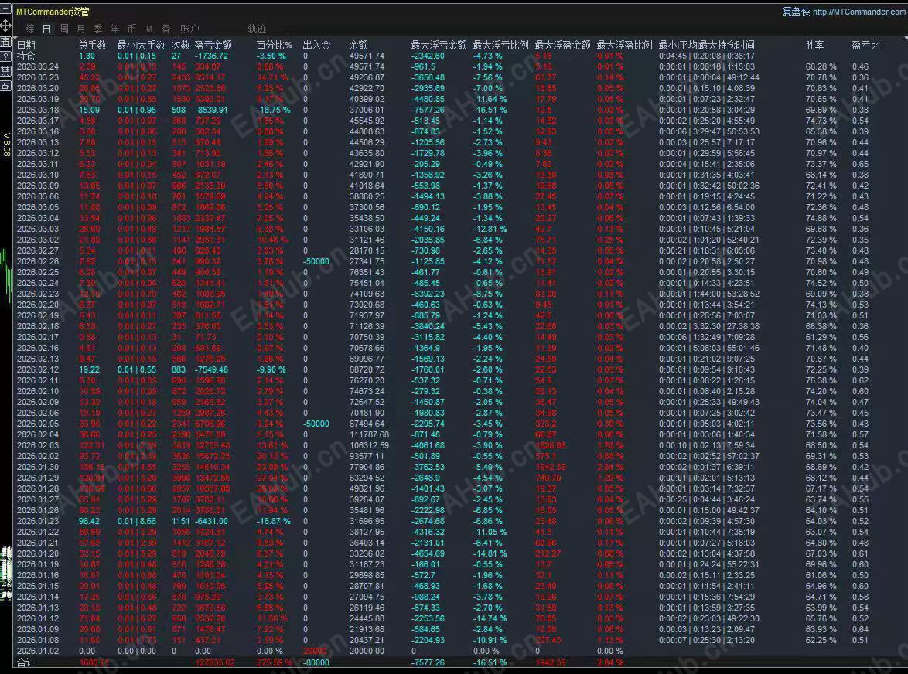Image resolution: width=908 pixels, height=674 pixels.
Task: Click balance 111787.68
Action: pyautogui.click(x=370, y=434)
